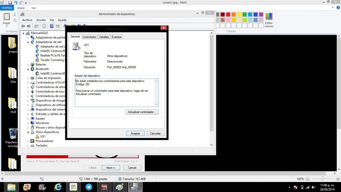Image resolution: width=341 pixels, height=192 pixels.
Task: Open Telegram from the taskbar
Action: coord(89,187)
